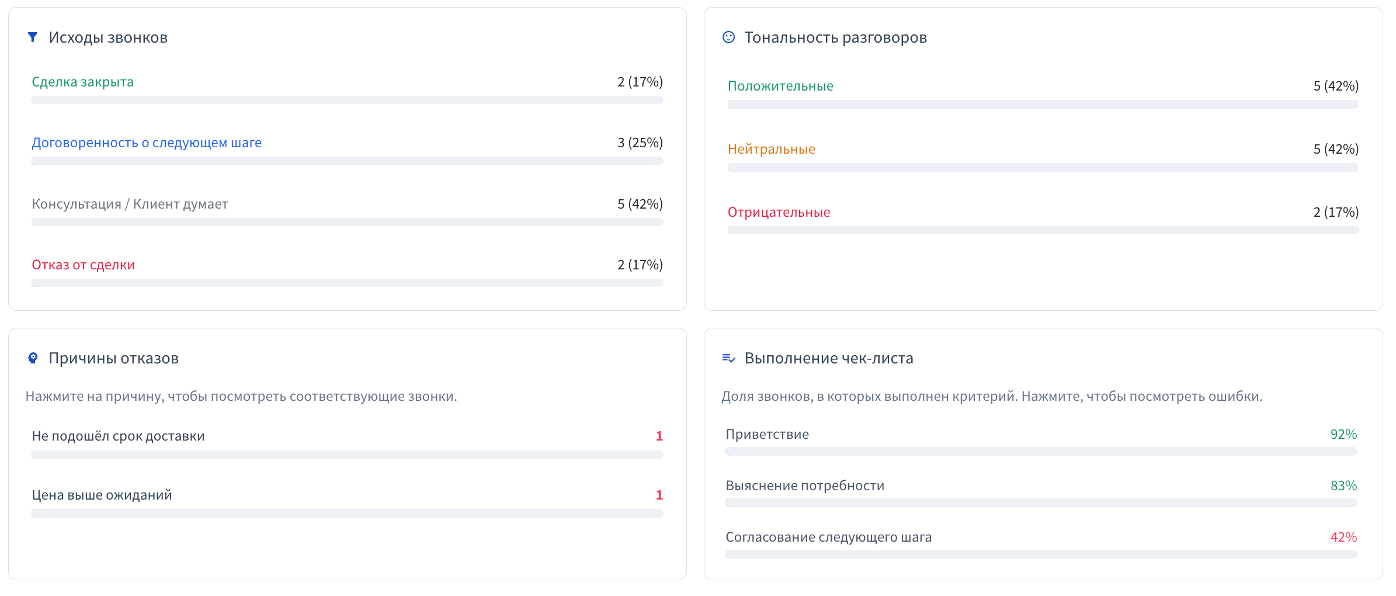This screenshot has height=596, width=1396.
Task: Click the hint text starting Доля звонков
Action: pyautogui.click(x=992, y=396)
